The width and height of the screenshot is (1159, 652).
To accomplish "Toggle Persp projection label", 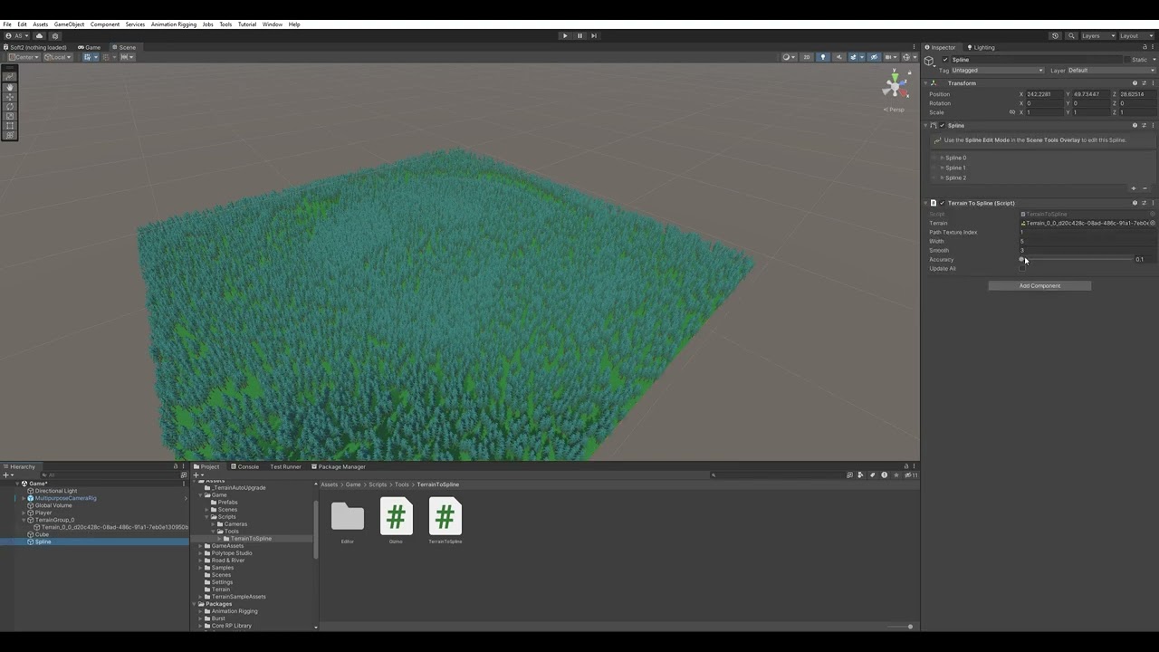I will (895, 110).
